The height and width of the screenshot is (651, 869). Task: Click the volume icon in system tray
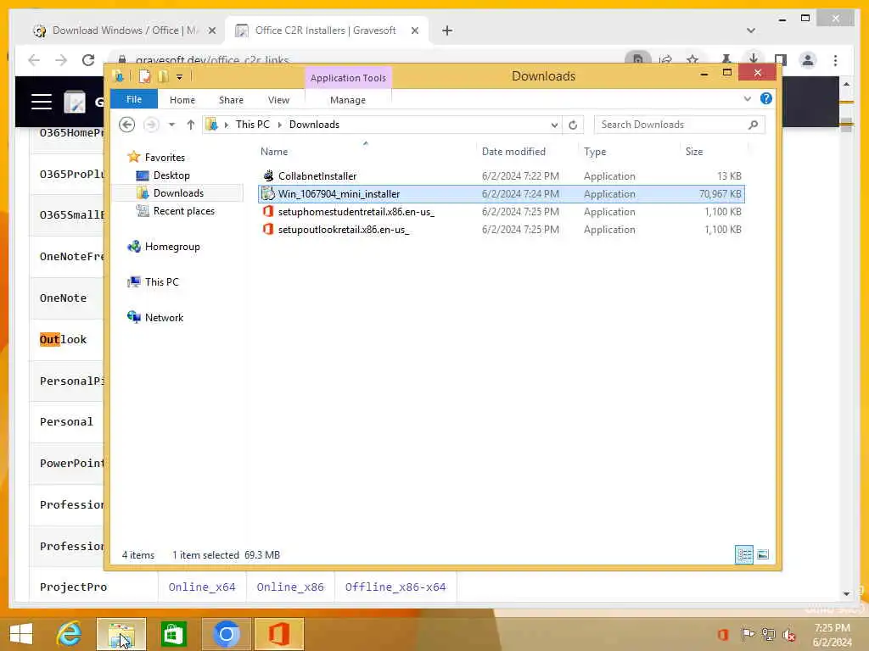tap(788, 634)
